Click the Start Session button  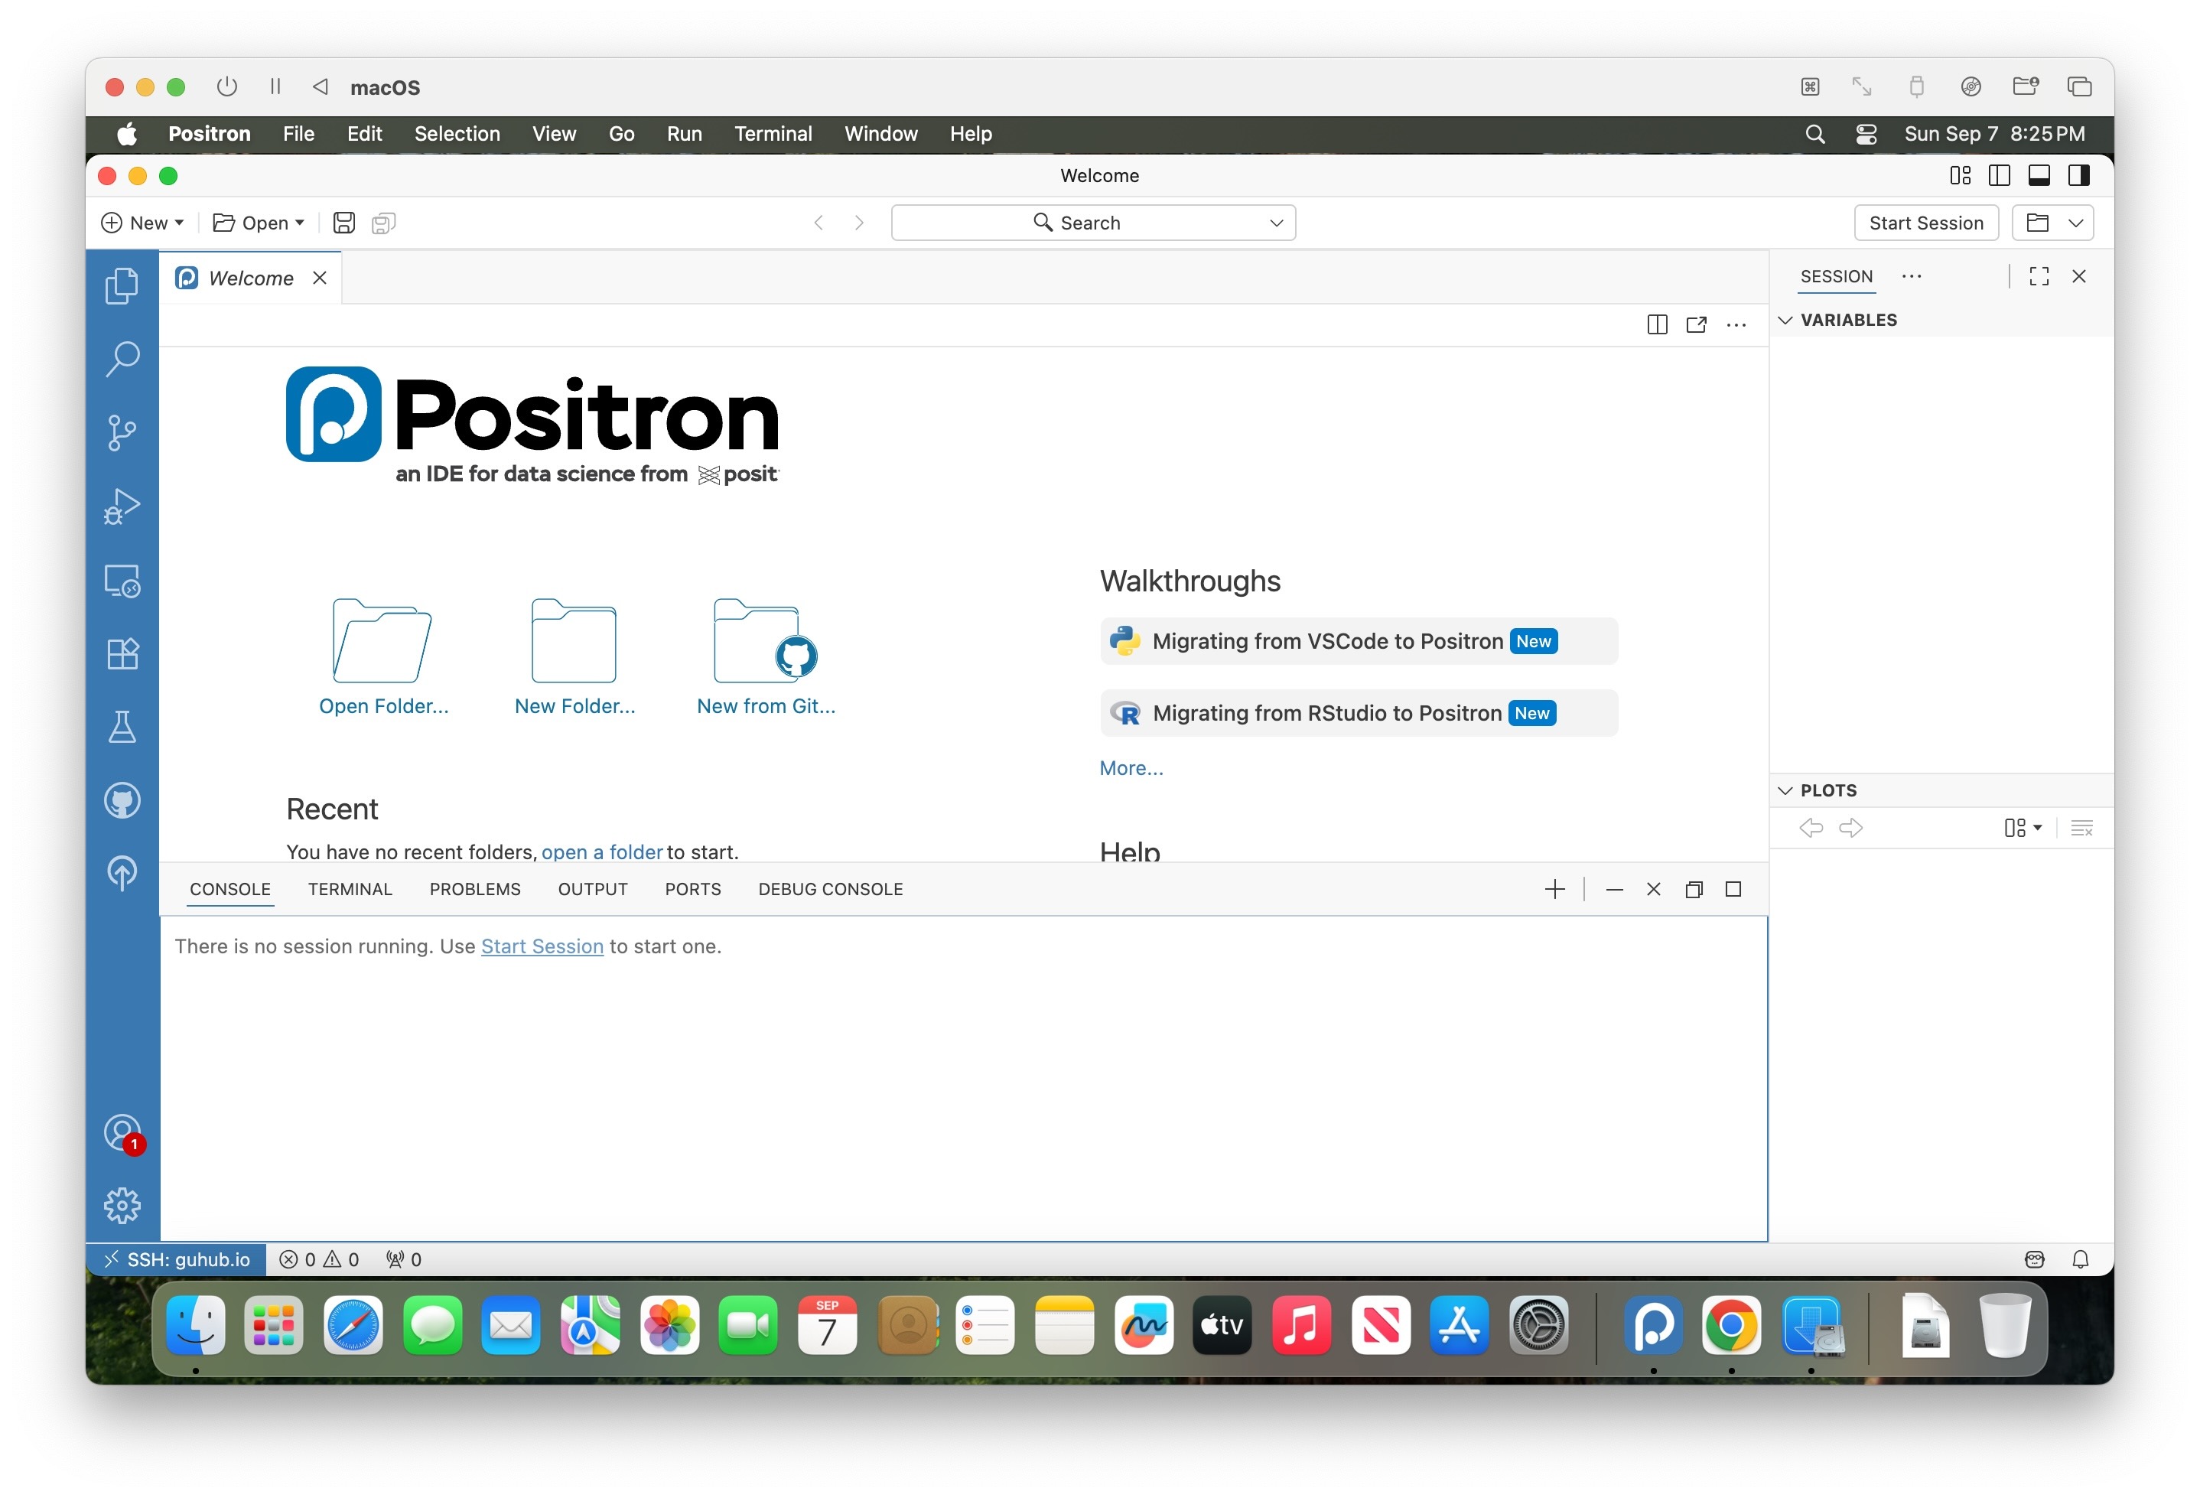(x=1926, y=223)
